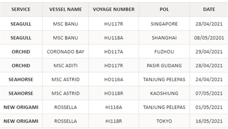Click the MSC ADITI vessel cell
Viewport: 228px width, 129px height.
pyautogui.click(x=65, y=66)
